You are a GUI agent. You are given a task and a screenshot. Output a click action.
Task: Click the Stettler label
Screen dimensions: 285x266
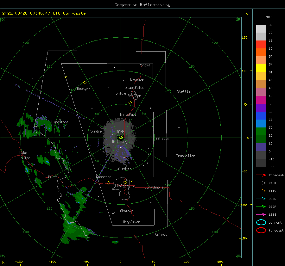point(185,91)
